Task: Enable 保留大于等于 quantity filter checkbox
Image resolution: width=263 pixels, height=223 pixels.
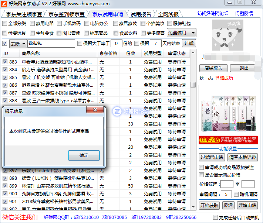Action: (80, 43)
